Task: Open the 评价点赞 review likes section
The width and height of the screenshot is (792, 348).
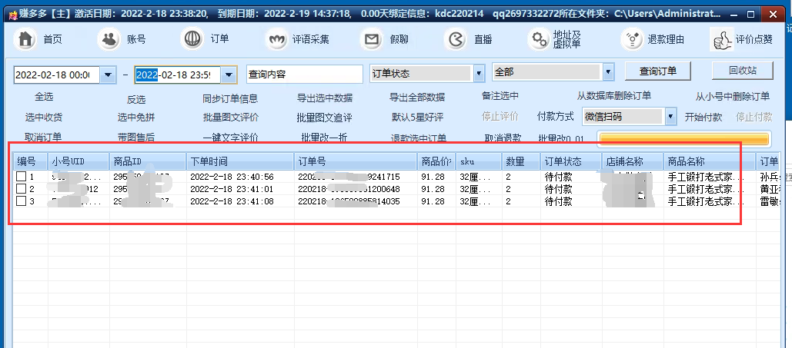Action: point(741,39)
